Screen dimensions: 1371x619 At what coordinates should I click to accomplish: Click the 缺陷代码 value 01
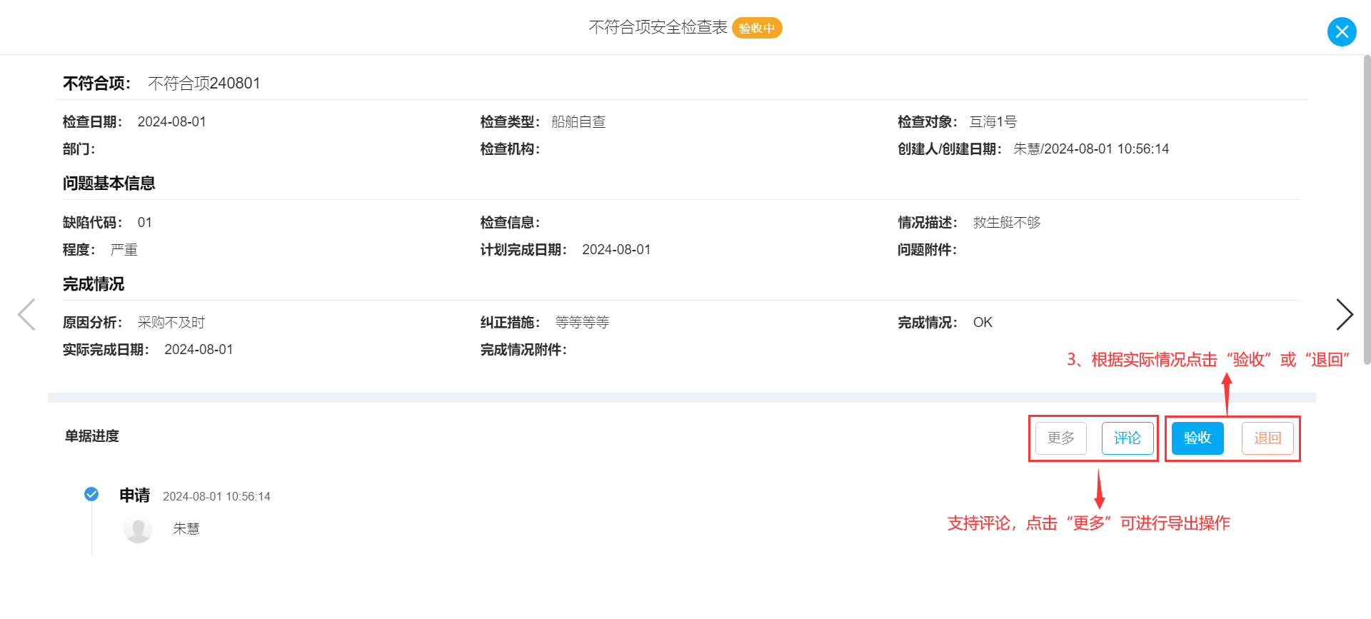click(x=145, y=223)
